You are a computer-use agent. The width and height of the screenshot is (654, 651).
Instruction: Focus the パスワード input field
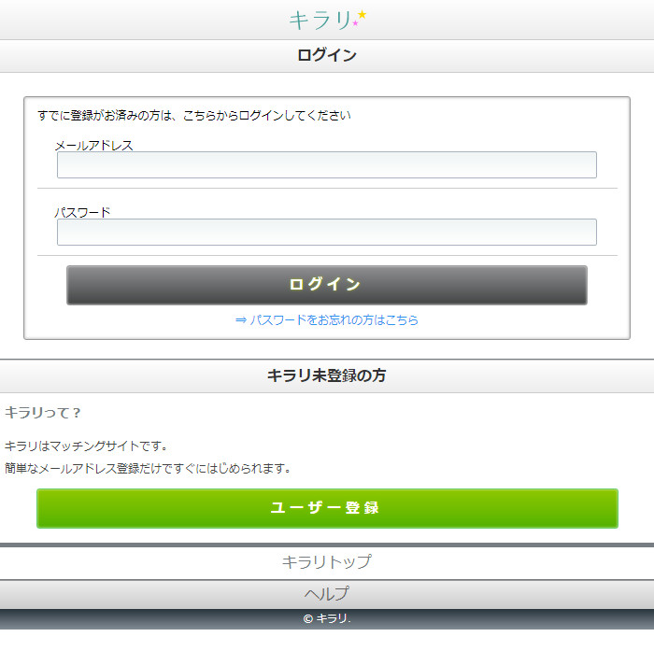[327, 233]
